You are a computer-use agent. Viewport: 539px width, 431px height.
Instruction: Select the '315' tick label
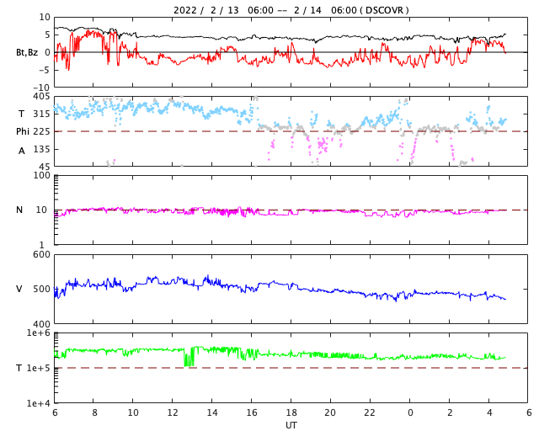pos(41,114)
